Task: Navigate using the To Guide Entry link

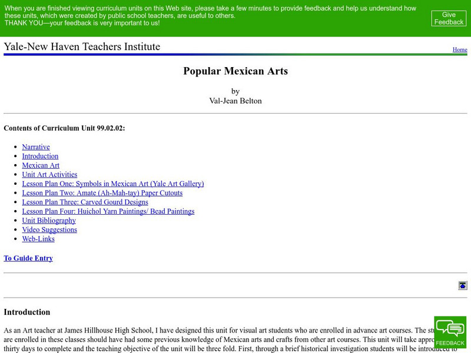Action: (27, 258)
